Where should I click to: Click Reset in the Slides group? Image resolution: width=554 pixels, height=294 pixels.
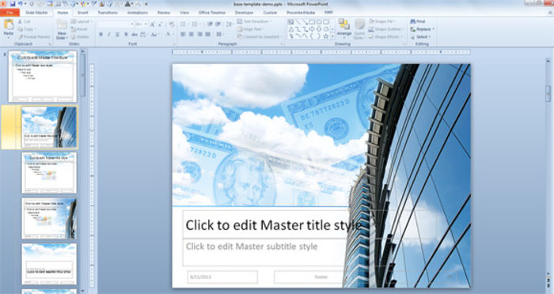79,29
